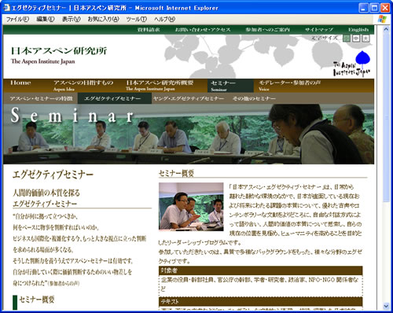Open the 表示(V) menu
The height and width of the screenshot is (313, 393).
(x=71, y=19)
